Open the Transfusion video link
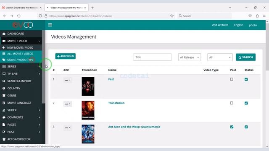269x151 pixels. [x=116, y=103]
